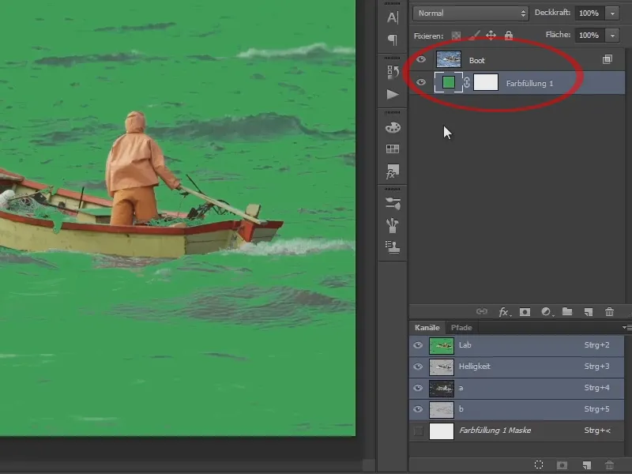Image resolution: width=632 pixels, height=474 pixels.
Task: Open the History panel icon
Action: [x=393, y=72]
